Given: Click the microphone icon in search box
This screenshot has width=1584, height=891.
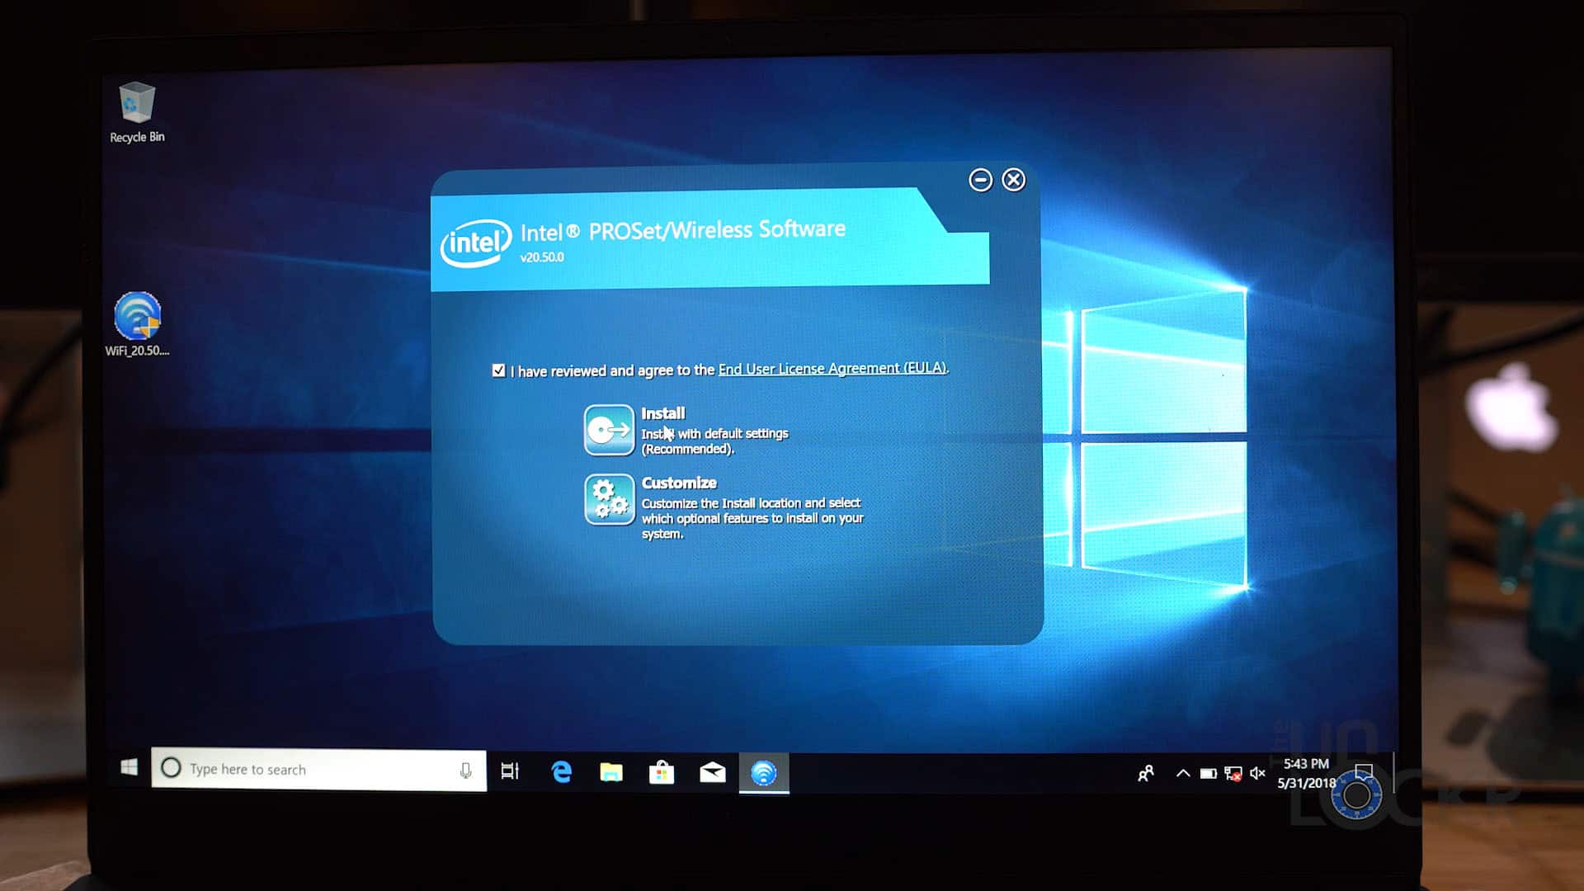Looking at the screenshot, I should pyautogui.click(x=465, y=770).
